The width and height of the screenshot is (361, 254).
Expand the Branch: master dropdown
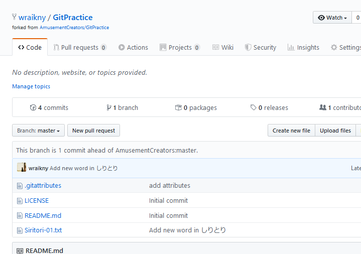click(39, 131)
